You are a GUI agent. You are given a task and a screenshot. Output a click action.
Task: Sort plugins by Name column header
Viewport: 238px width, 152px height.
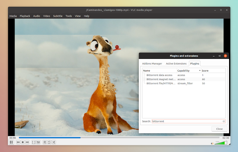[160, 70]
